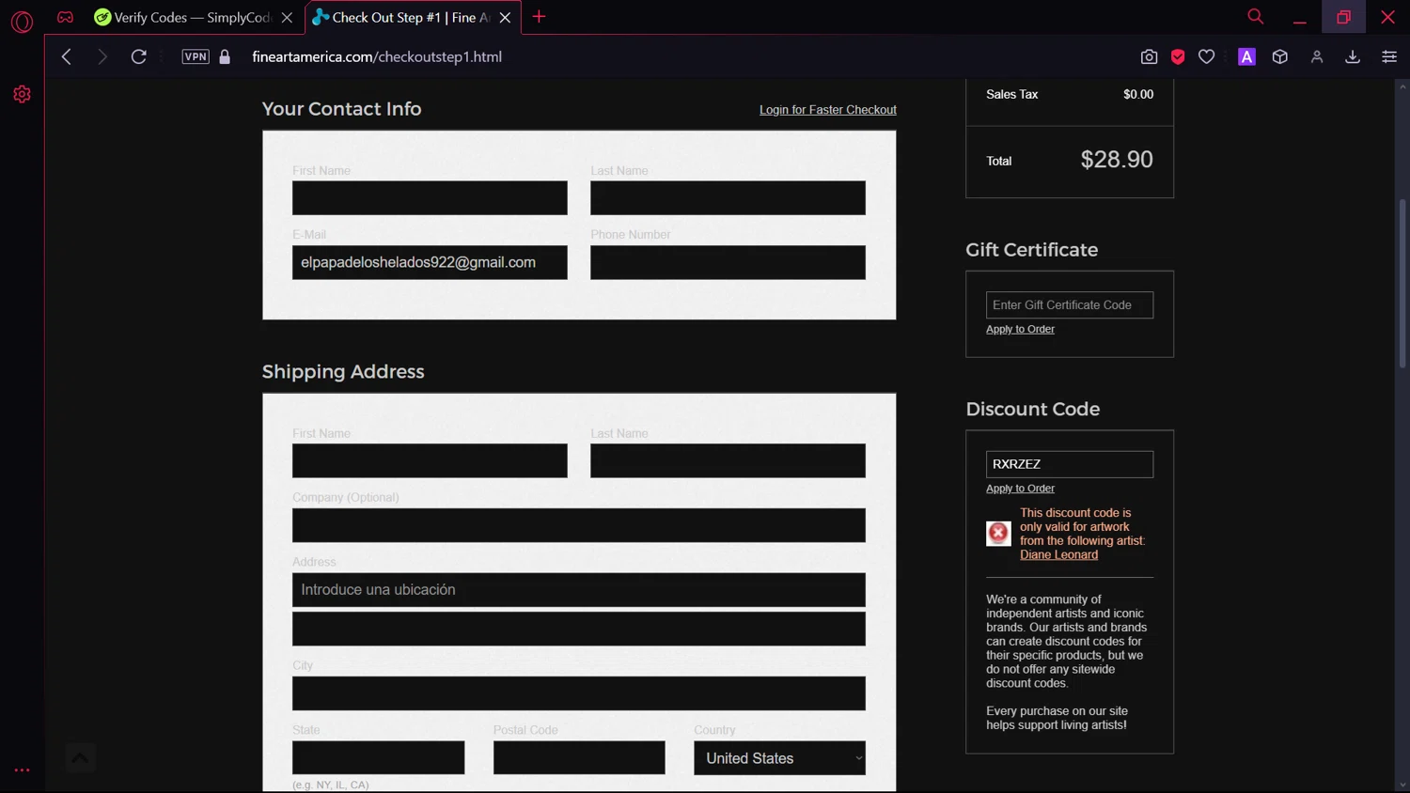The image size is (1410, 793).
Task: Click the Opera snapshot camera icon
Action: tap(1149, 57)
